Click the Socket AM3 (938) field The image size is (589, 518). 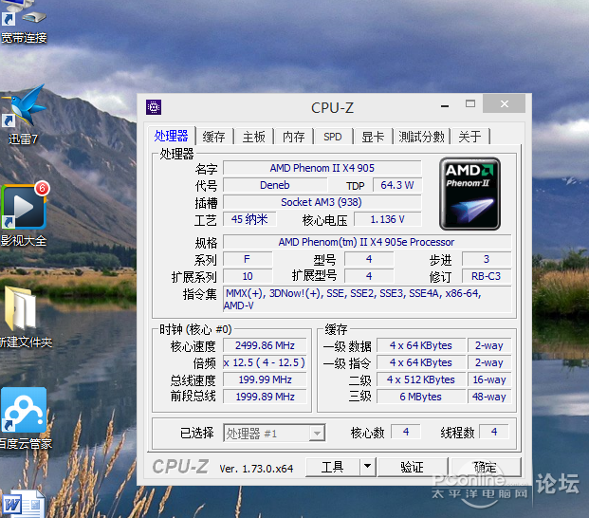point(322,202)
